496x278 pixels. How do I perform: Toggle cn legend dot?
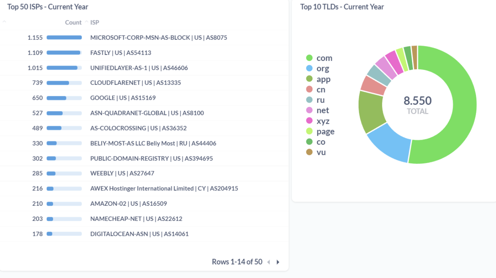click(x=309, y=89)
